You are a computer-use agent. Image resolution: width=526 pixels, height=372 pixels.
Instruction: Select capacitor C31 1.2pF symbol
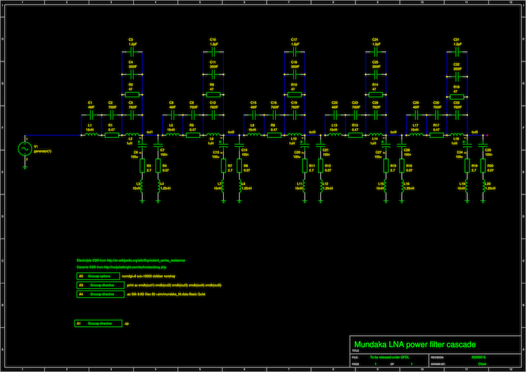click(457, 52)
